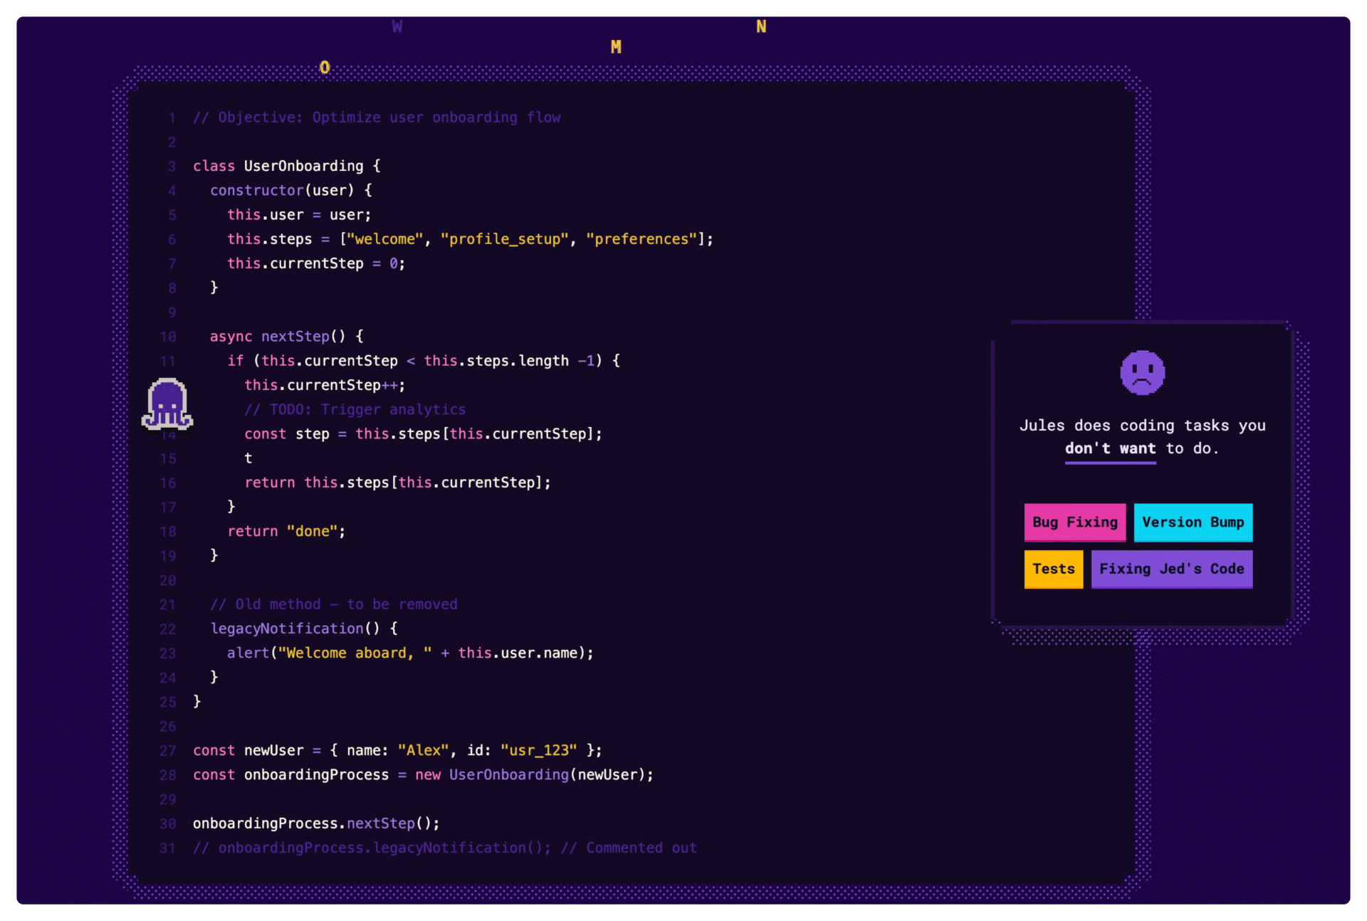The width and height of the screenshot is (1367, 921).
Task: Click the legacyNotification() method name
Action: coord(287,628)
